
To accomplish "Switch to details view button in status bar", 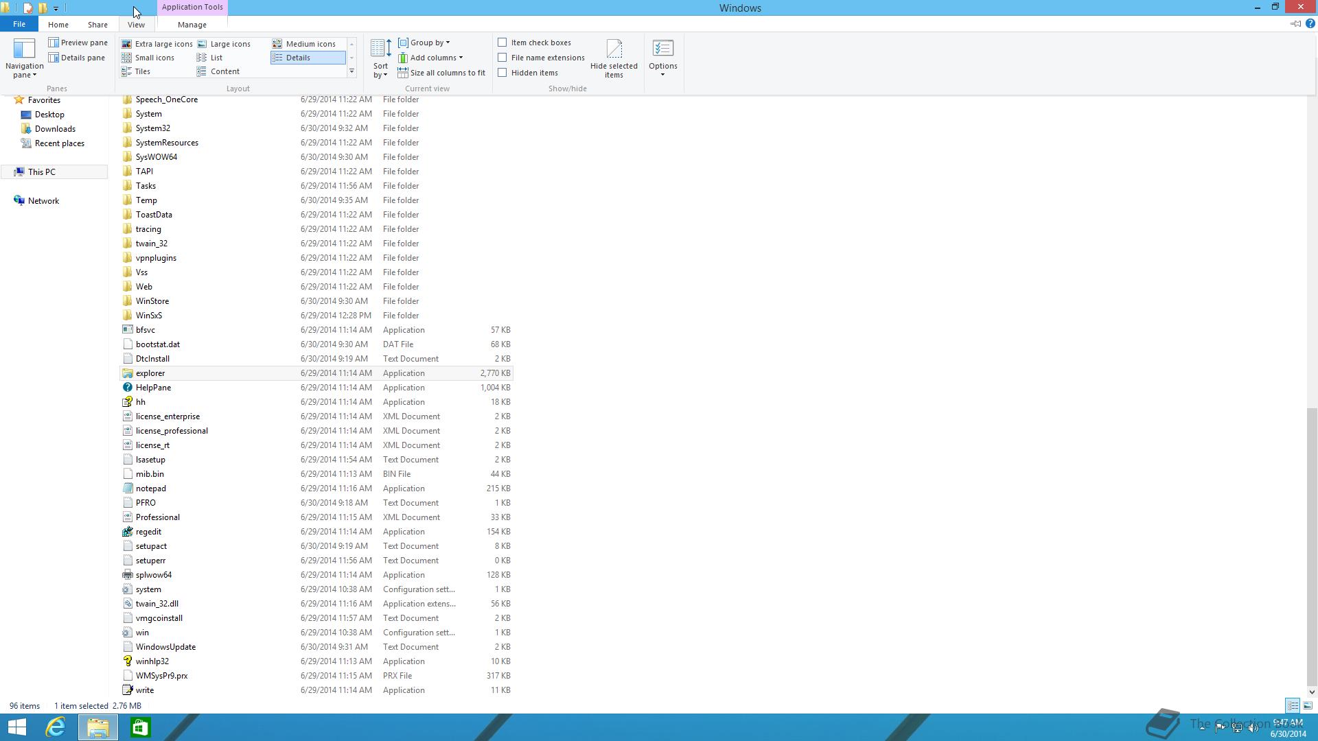I will click(1293, 706).
